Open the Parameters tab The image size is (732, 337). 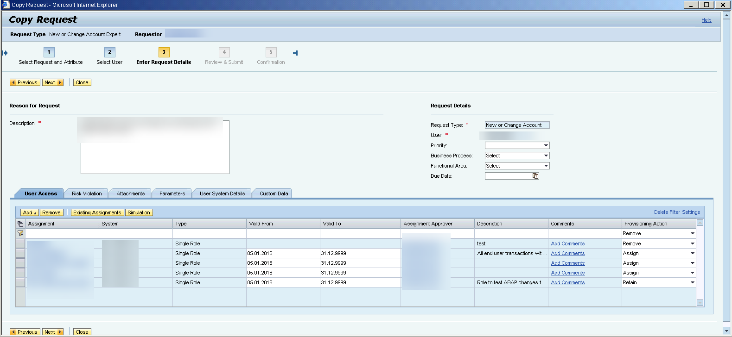(x=172, y=193)
